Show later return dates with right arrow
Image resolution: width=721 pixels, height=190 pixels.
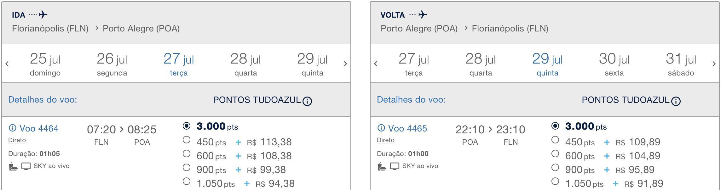(x=714, y=64)
